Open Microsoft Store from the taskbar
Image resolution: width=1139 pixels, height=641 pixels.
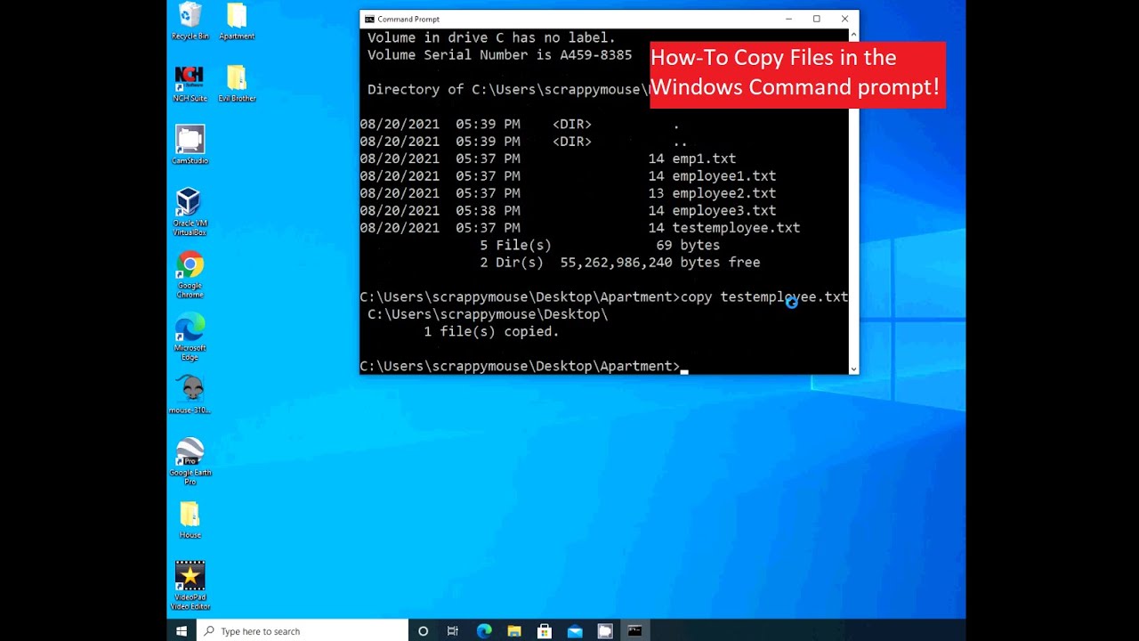[545, 631]
